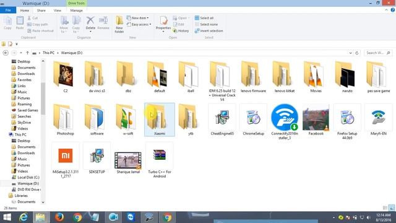Viewport: 396px width, 223px height.
Task: Select the MiSetup3.2.1.3111_2717 file
Action: [x=65, y=160]
